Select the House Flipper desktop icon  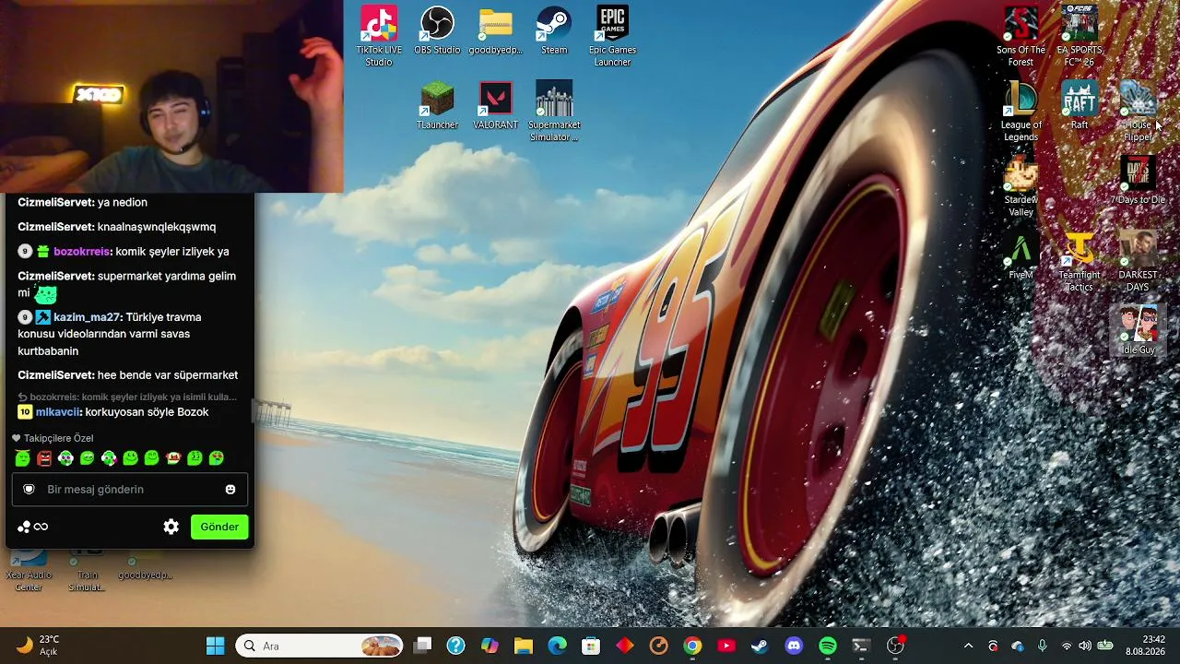[1138, 112]
